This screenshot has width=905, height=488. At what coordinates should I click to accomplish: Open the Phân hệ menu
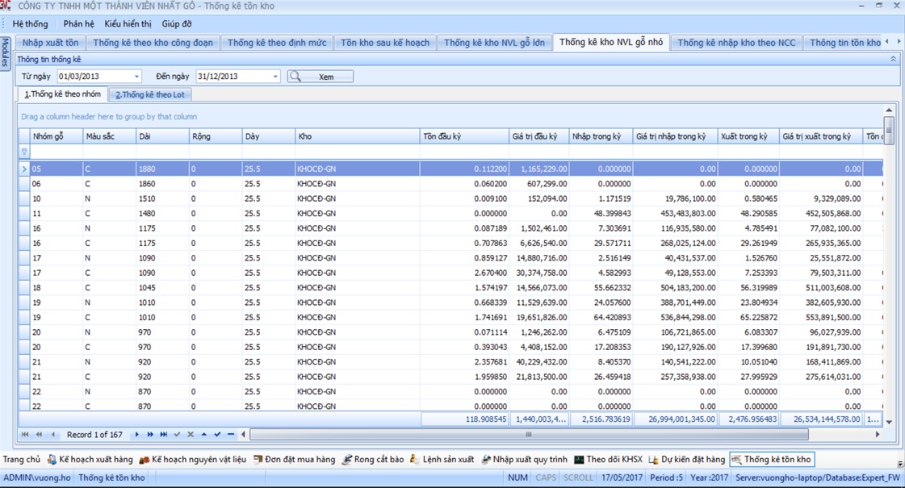pos(78,23)
